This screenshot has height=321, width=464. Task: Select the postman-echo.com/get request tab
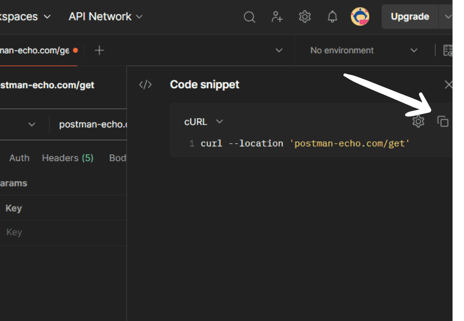(x=39, y=50)
